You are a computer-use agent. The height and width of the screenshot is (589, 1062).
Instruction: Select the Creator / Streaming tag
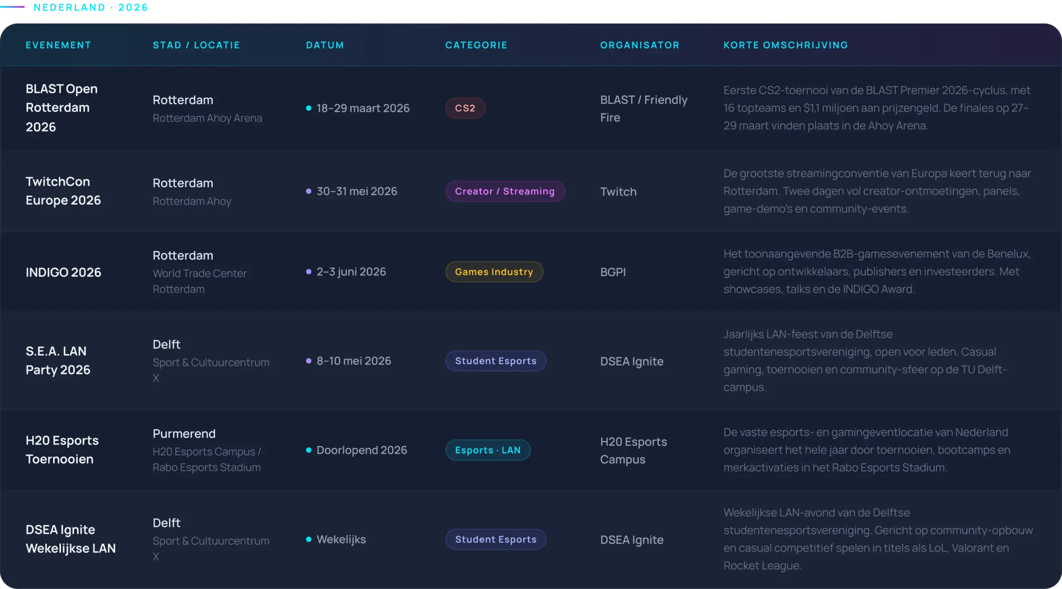point(504,191)
